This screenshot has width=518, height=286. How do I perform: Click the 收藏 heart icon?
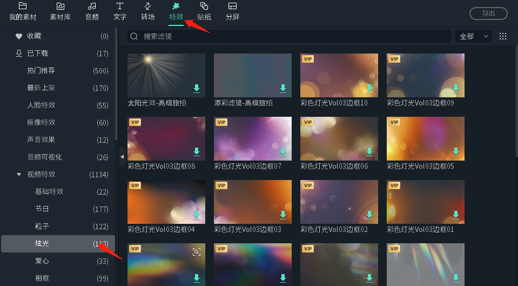(x=19, y=36)
